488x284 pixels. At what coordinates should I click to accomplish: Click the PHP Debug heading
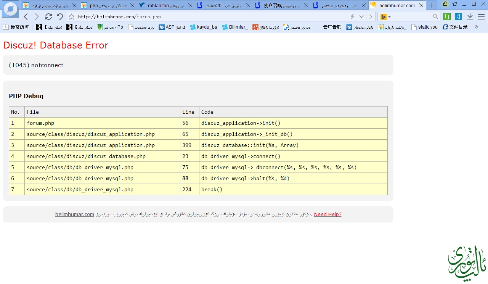(x=26, y=96)
